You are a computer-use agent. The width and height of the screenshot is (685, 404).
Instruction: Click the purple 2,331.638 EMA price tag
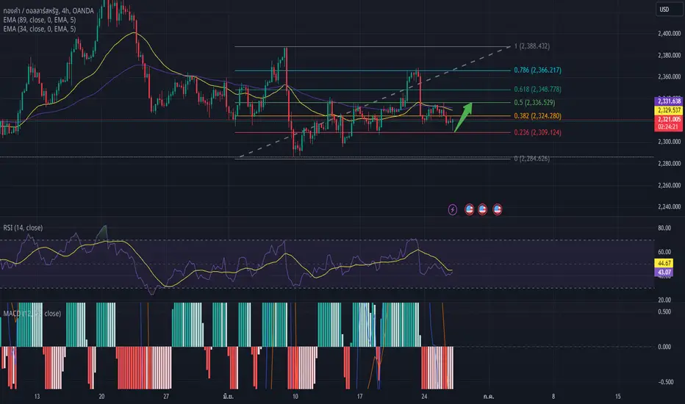[x=668, y=101]
